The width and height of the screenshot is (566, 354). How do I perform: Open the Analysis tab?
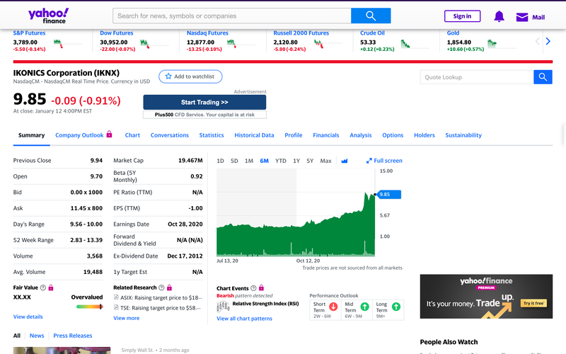[361, 135]
